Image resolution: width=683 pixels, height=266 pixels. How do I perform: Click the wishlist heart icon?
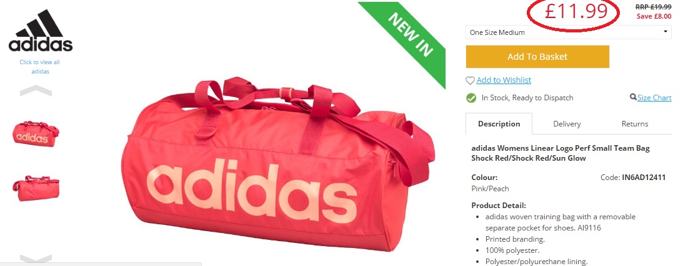(x=470, y=80)
